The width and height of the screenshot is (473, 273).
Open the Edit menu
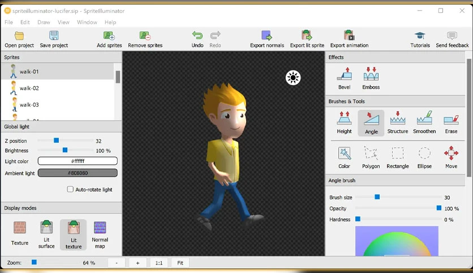point(25,22)
